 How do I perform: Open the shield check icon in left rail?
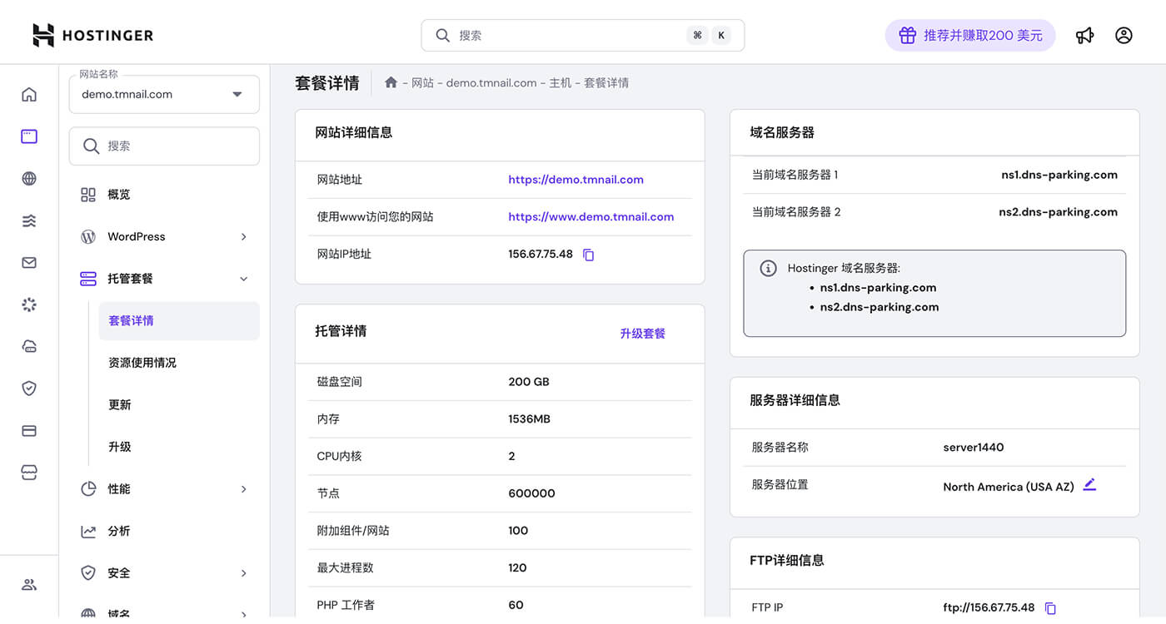tap(29, 389)
